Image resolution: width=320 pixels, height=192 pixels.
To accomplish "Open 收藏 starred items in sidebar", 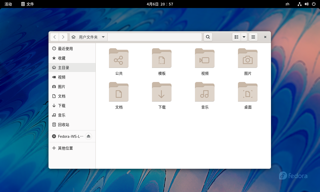I will (72, 58).
